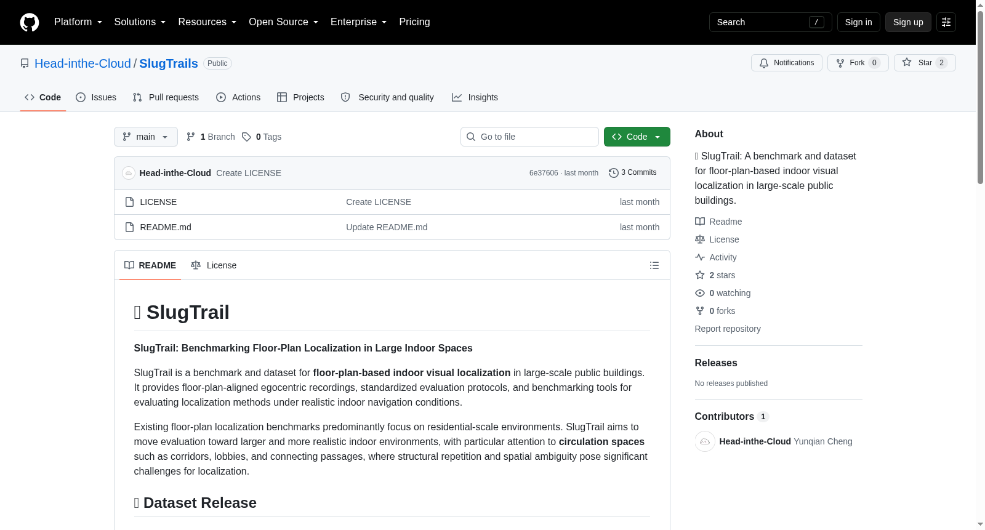Open the Head-inthe-Cloud owner link

tap(82, 63)
